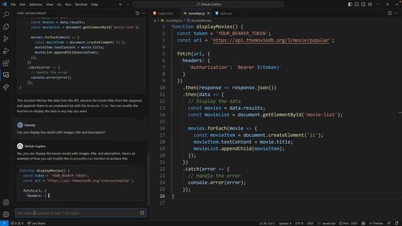This screenshot has width=402, height=226.
Task: Open the Help menu
Action: [95, 4]
